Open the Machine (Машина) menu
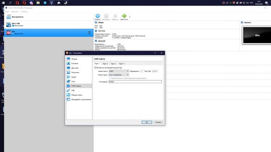The width and height of the screenshot is (271, 152). pyautogui.click(x=15, y=11)
